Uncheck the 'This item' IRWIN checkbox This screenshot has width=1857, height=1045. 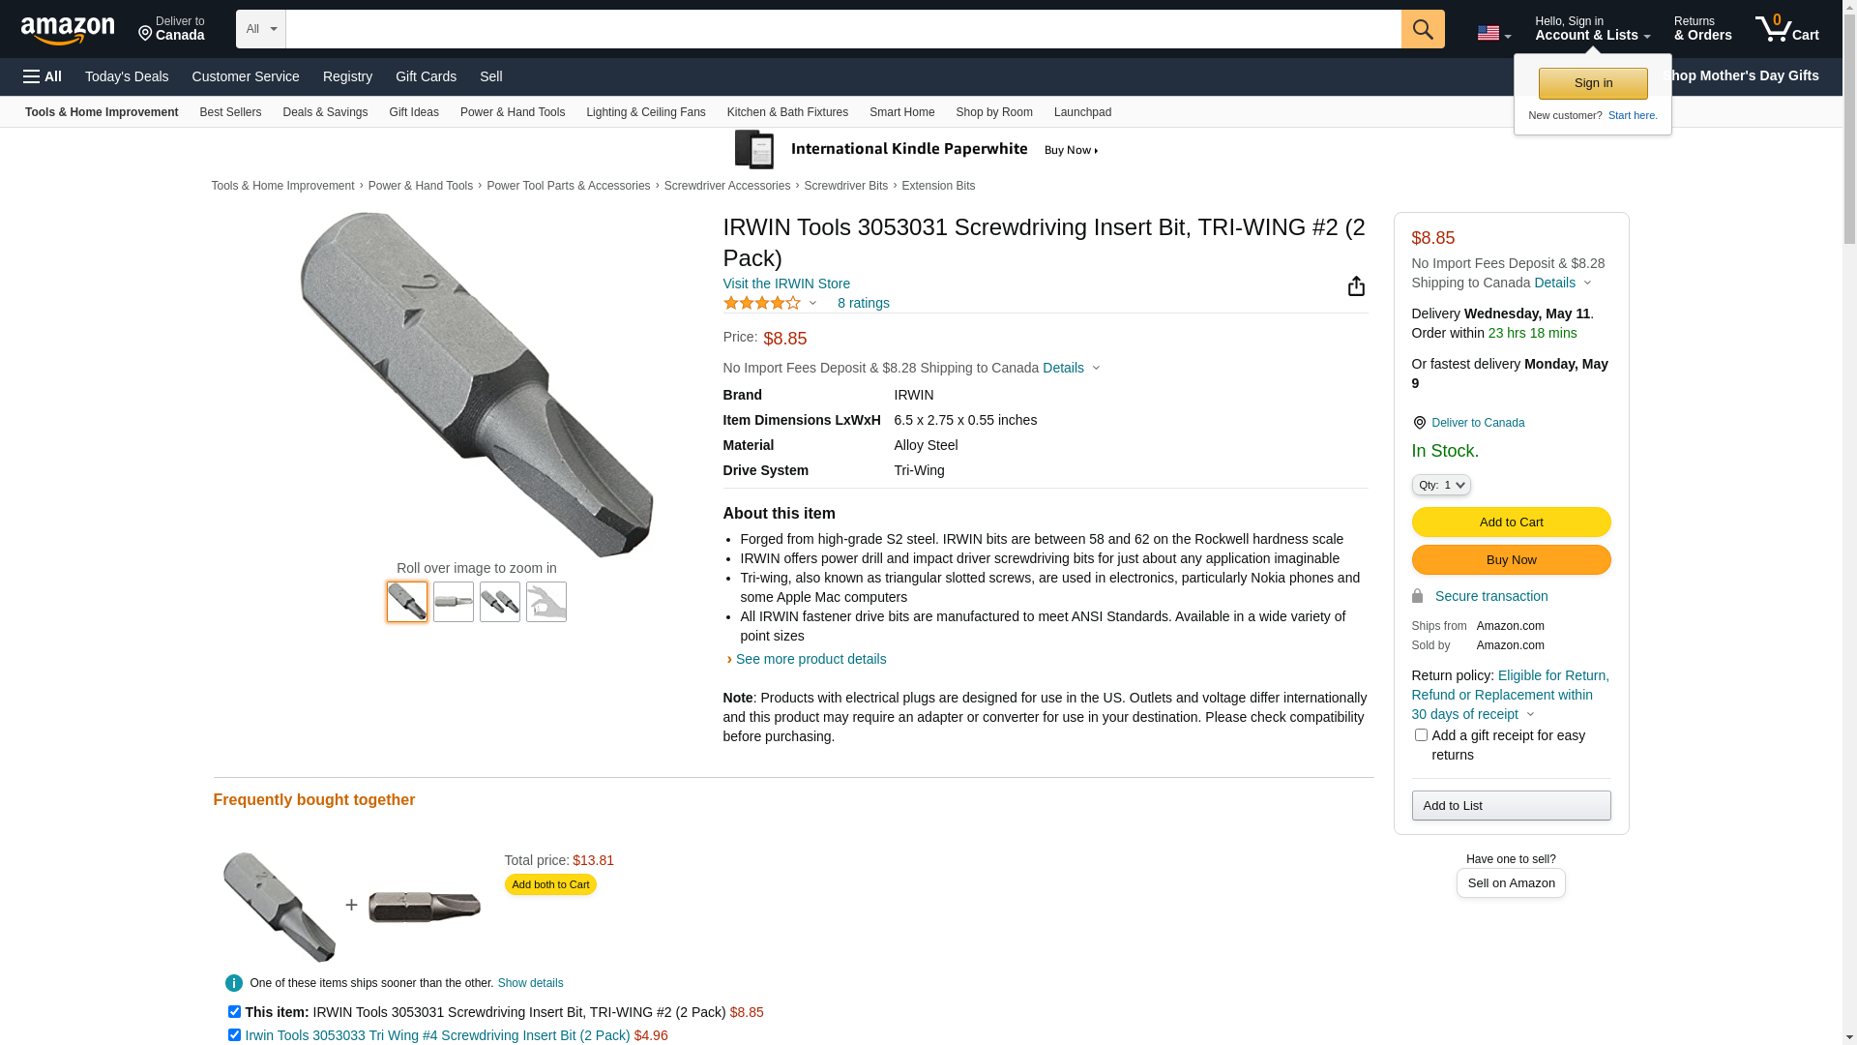point(234,1012)
